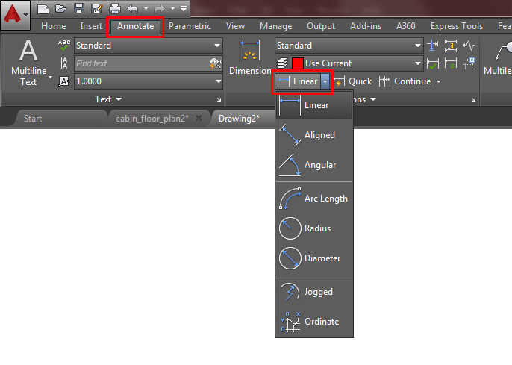Click the Undo arrow icon
512x365 pixels.
pyautogui.click(x=133, y=9)
